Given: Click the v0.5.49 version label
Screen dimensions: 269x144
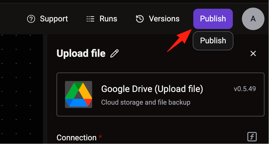Looking at the screenshot, I should point(245,89).
